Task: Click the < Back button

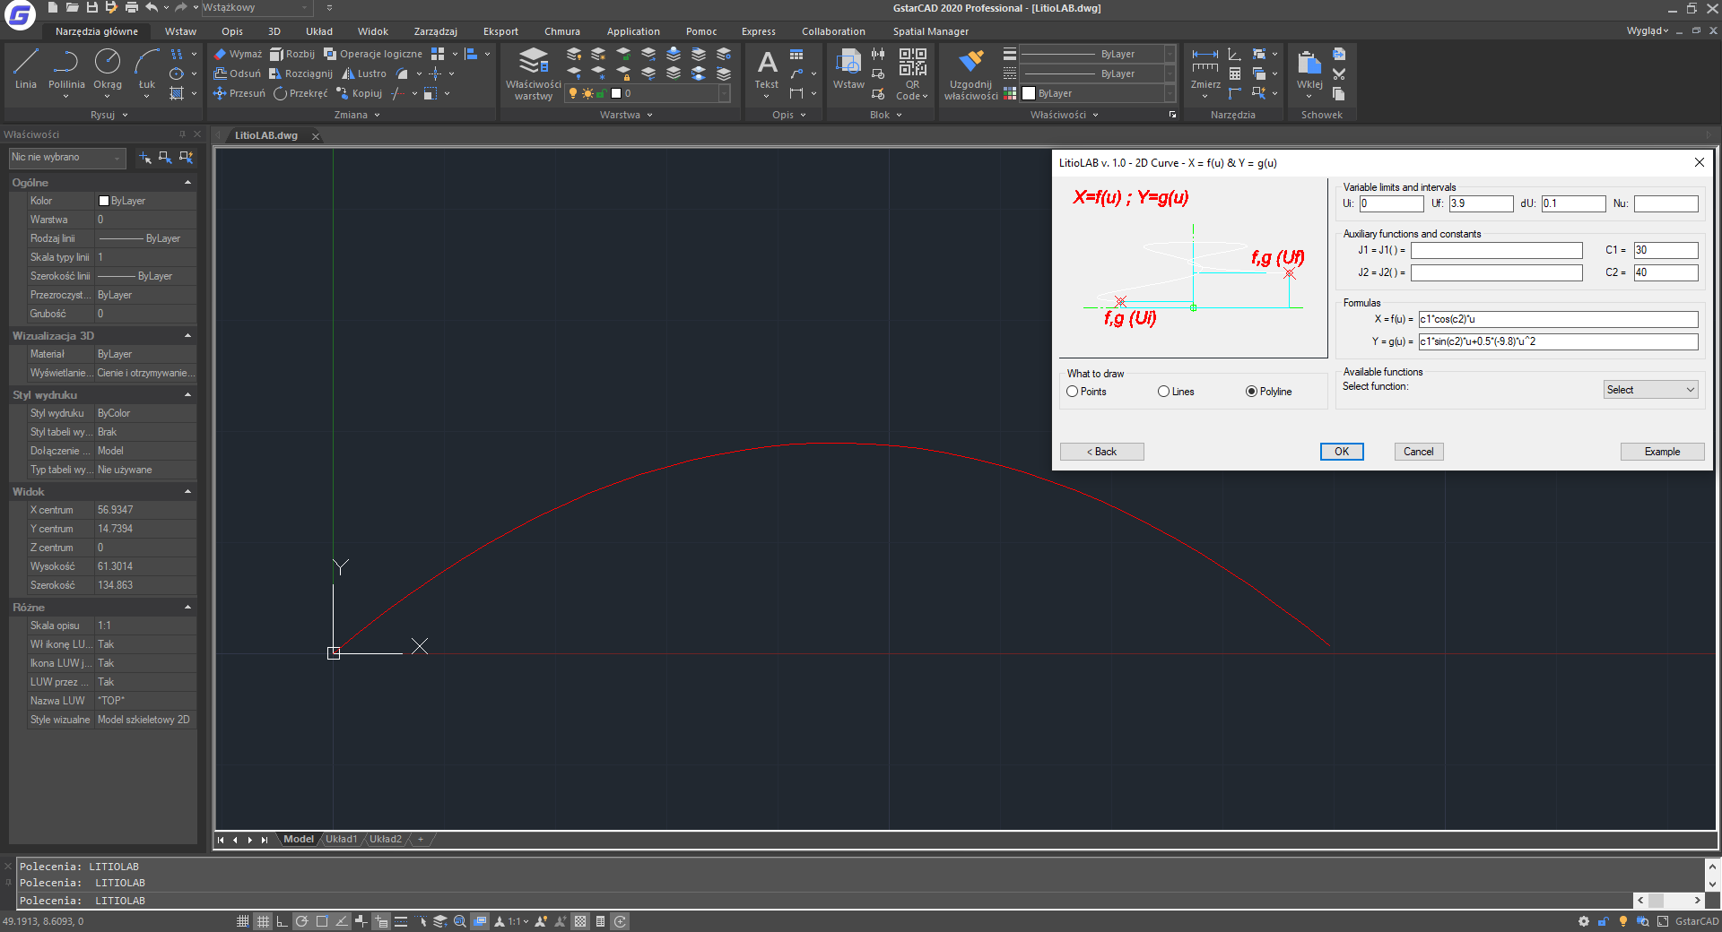Action: 1102,452
